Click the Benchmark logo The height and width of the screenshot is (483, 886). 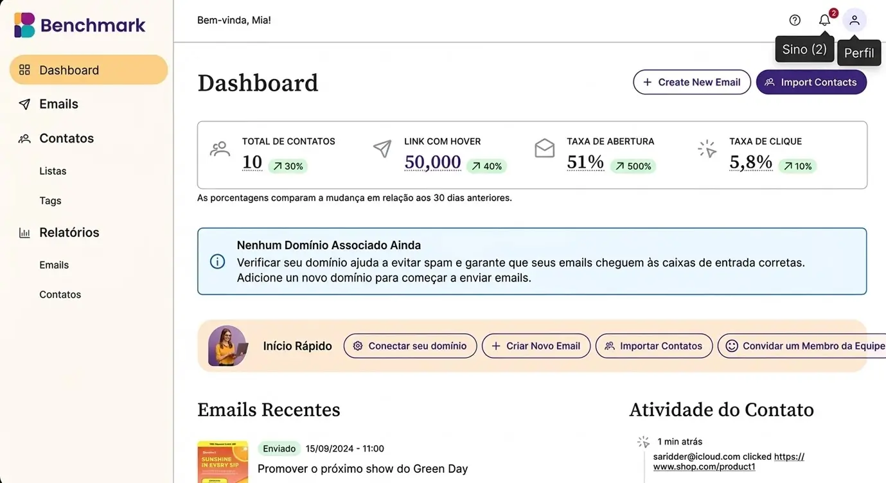pyautogui.click(x=78, y=24)
